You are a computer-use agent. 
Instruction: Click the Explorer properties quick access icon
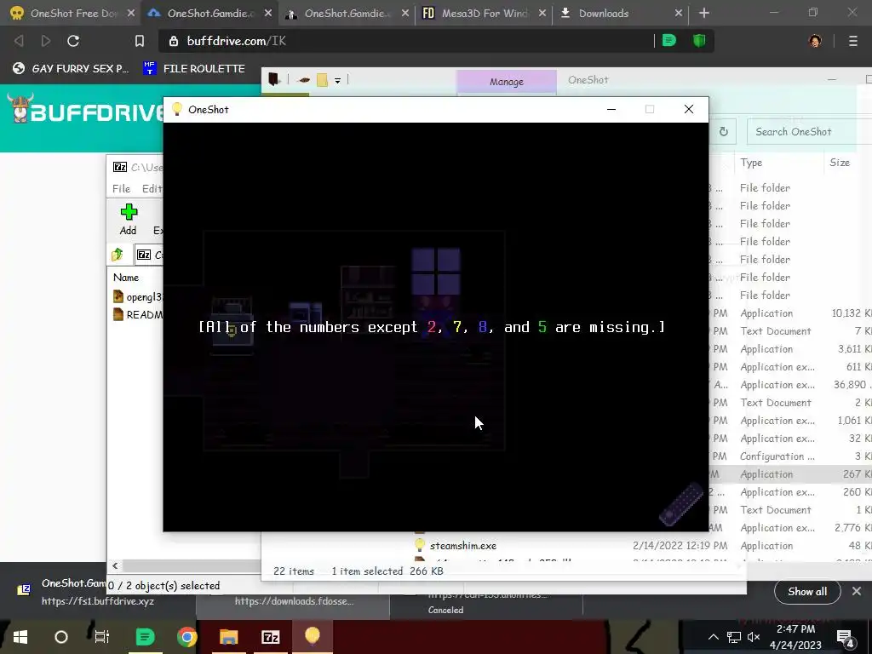(x=304, y=80)
